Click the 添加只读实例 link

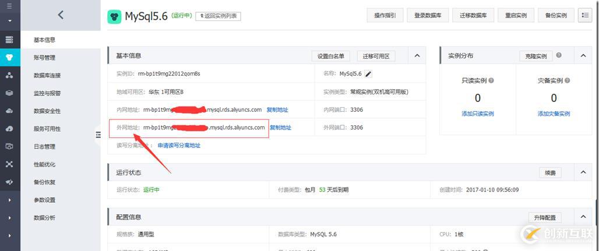478,114
